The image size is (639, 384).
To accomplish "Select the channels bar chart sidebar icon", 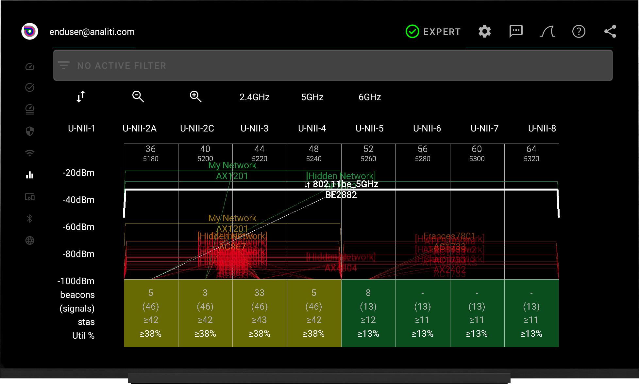I will click(30, 175).
